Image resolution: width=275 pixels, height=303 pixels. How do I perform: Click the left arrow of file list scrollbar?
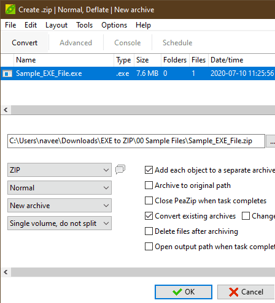pyautogui.click(x=6, y=110)
